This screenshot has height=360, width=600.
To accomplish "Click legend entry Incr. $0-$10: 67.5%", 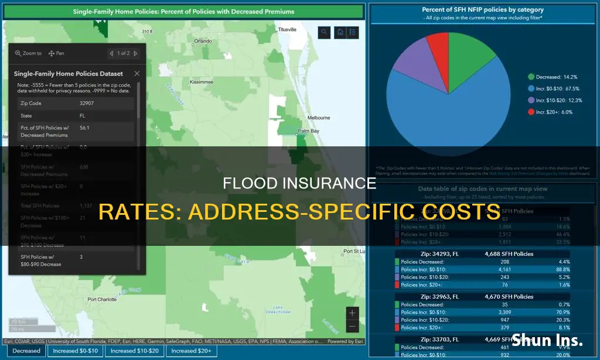I will (554, 88).
